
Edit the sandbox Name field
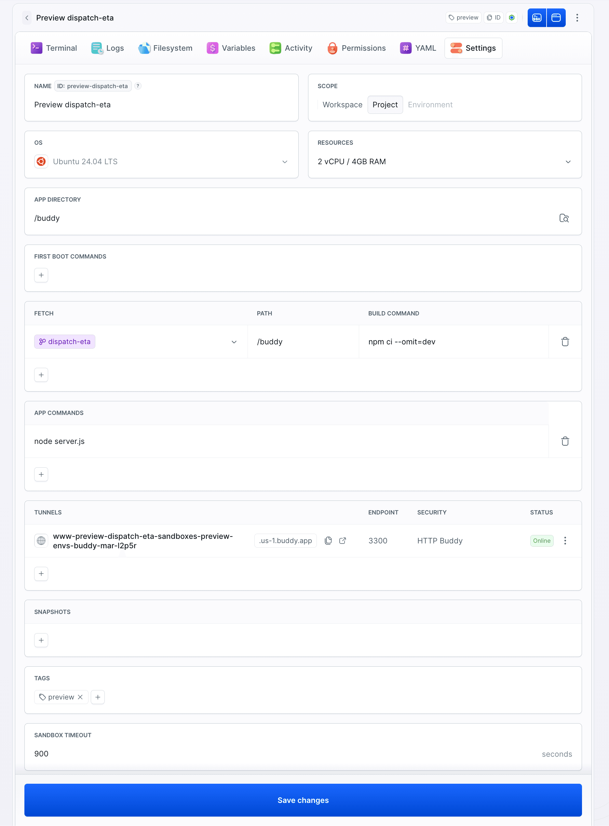click(x=161, y=105)
